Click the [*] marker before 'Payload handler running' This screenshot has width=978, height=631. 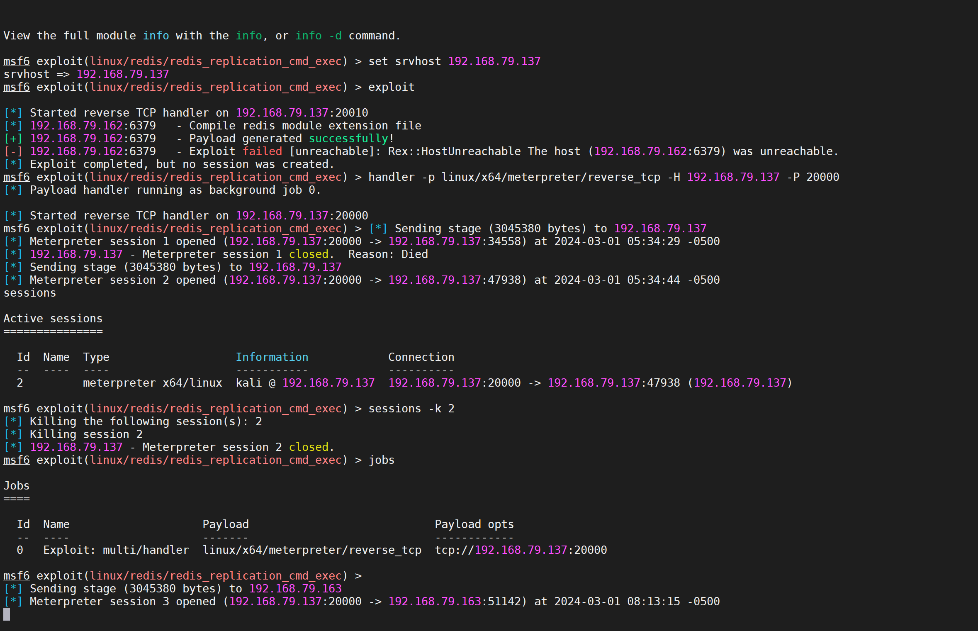(13, 190)
